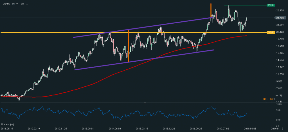Image resolution: width=288 pixels, height=132 pixels.
Task: Expand the STK instrument type dropdown arrow
Action: 17,5
